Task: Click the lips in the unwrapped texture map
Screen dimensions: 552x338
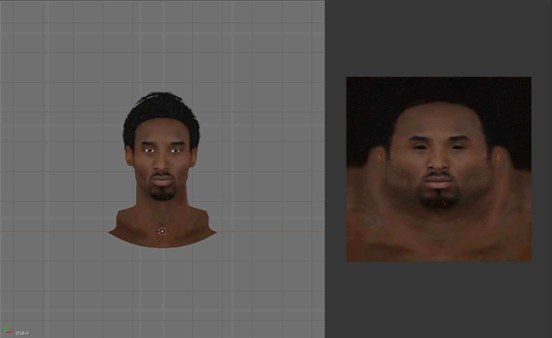Action: tap(438, 184)
